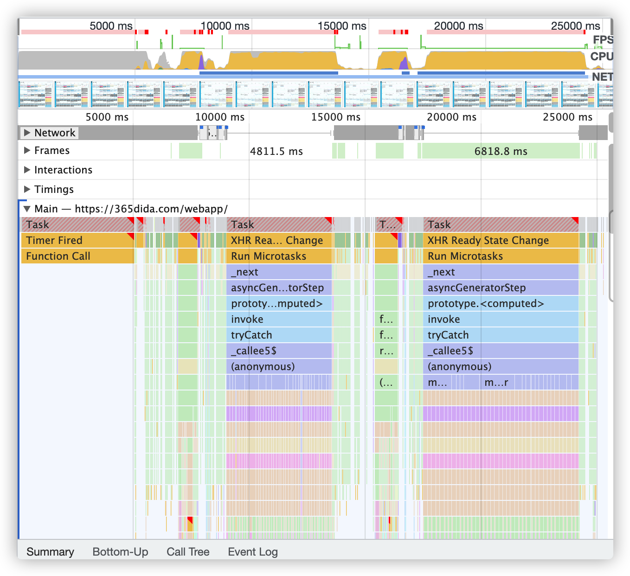Screen dimensions: 630x576
Task: Open the Summary tab
Action: click(x=50, y=551)
